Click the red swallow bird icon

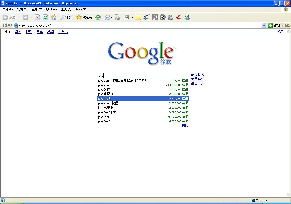179,17
